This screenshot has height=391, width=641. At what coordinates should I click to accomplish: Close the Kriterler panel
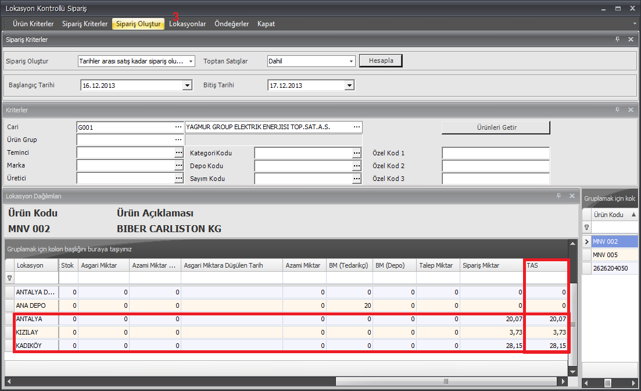tap(631, 110)
